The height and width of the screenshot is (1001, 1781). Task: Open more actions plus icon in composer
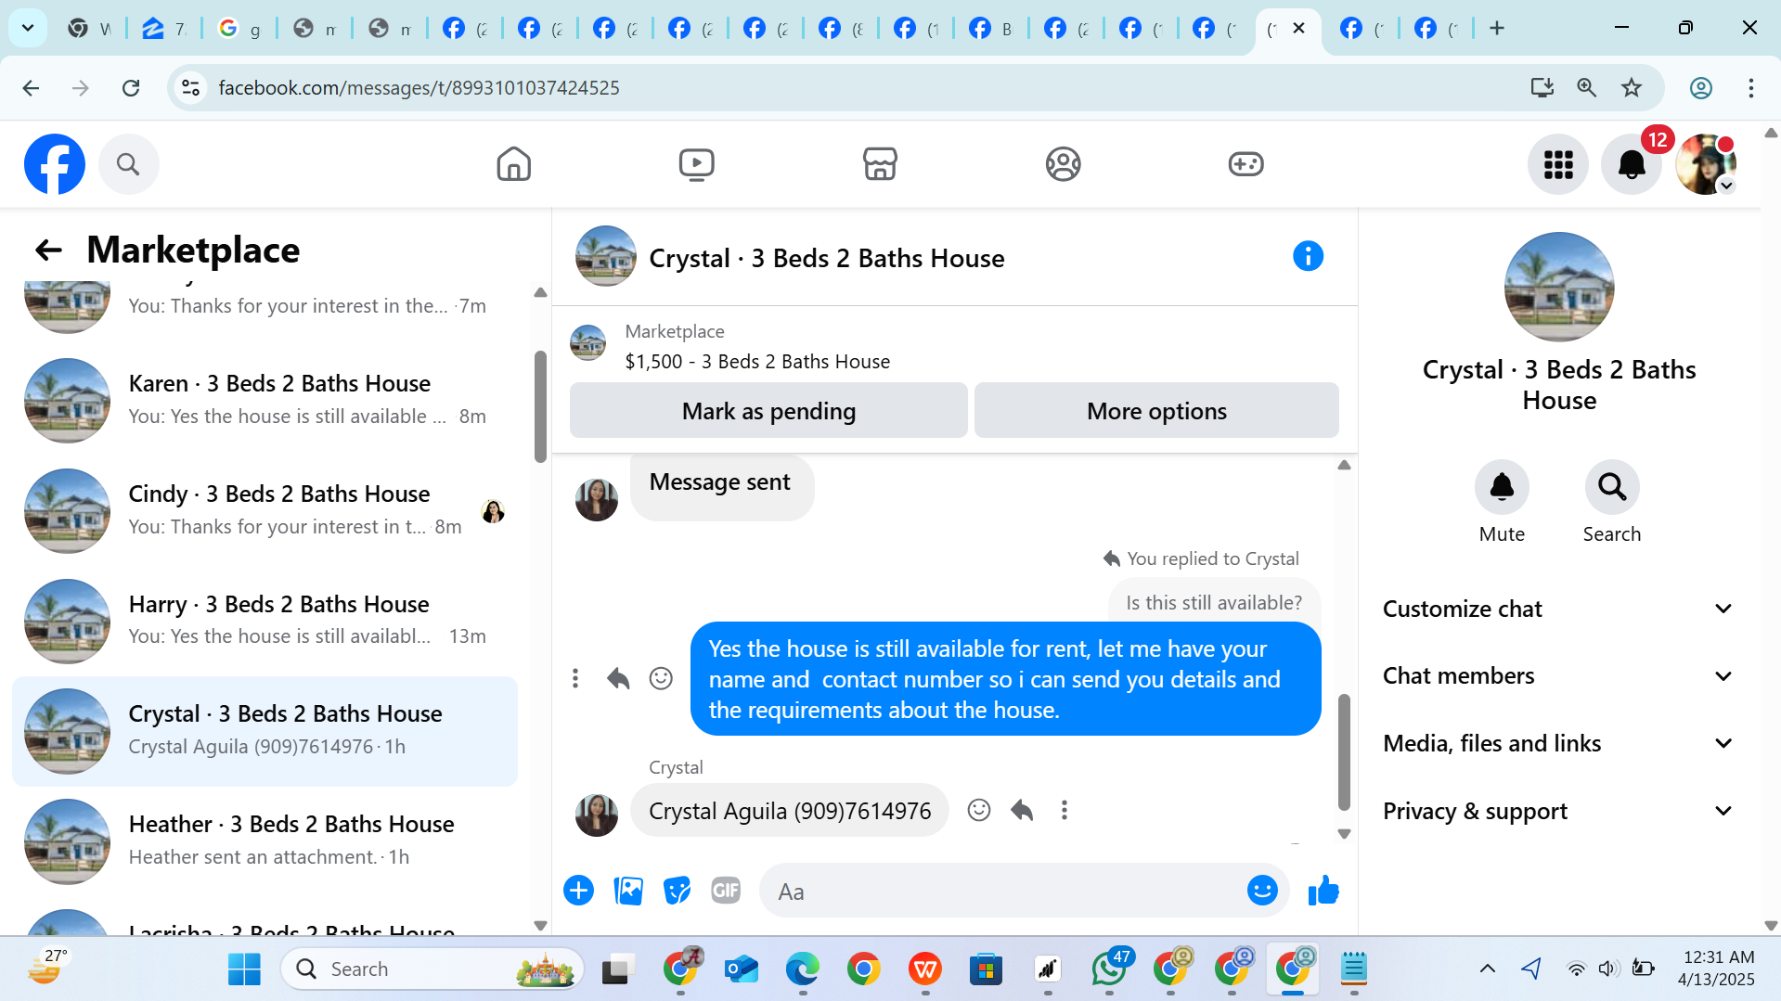(x=578, y=891)
